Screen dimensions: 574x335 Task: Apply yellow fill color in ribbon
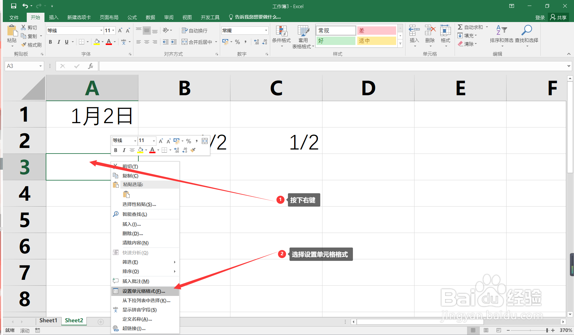pyautogui.click(x=97, y=42)
